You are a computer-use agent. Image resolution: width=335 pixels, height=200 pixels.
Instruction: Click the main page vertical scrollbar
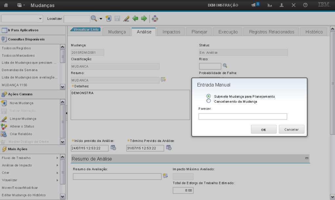[332, 82]
